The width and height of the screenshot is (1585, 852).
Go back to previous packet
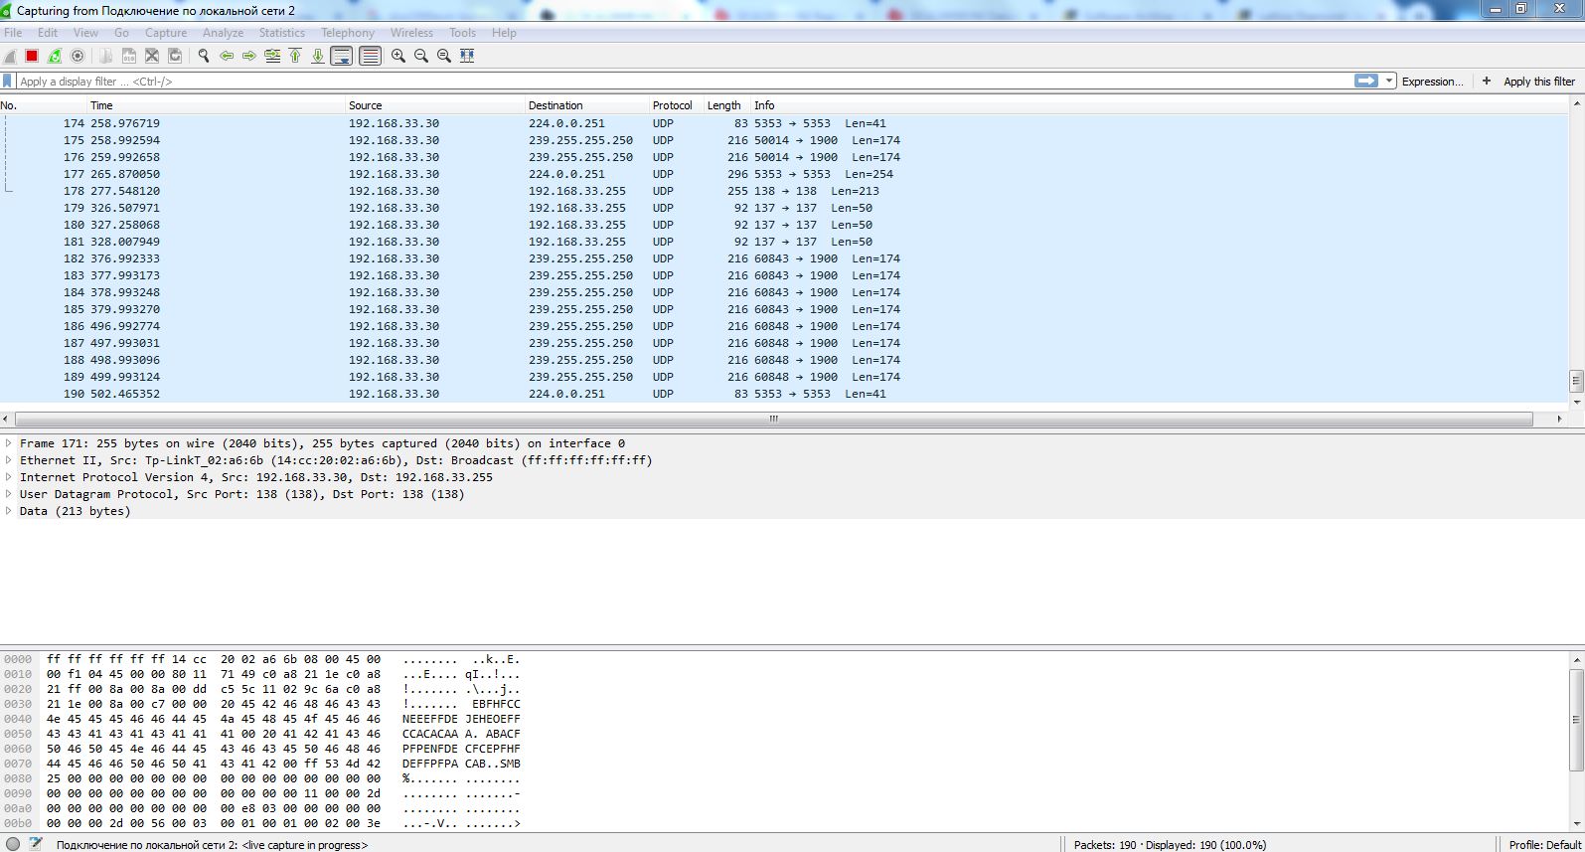click(x=227, y=56)
